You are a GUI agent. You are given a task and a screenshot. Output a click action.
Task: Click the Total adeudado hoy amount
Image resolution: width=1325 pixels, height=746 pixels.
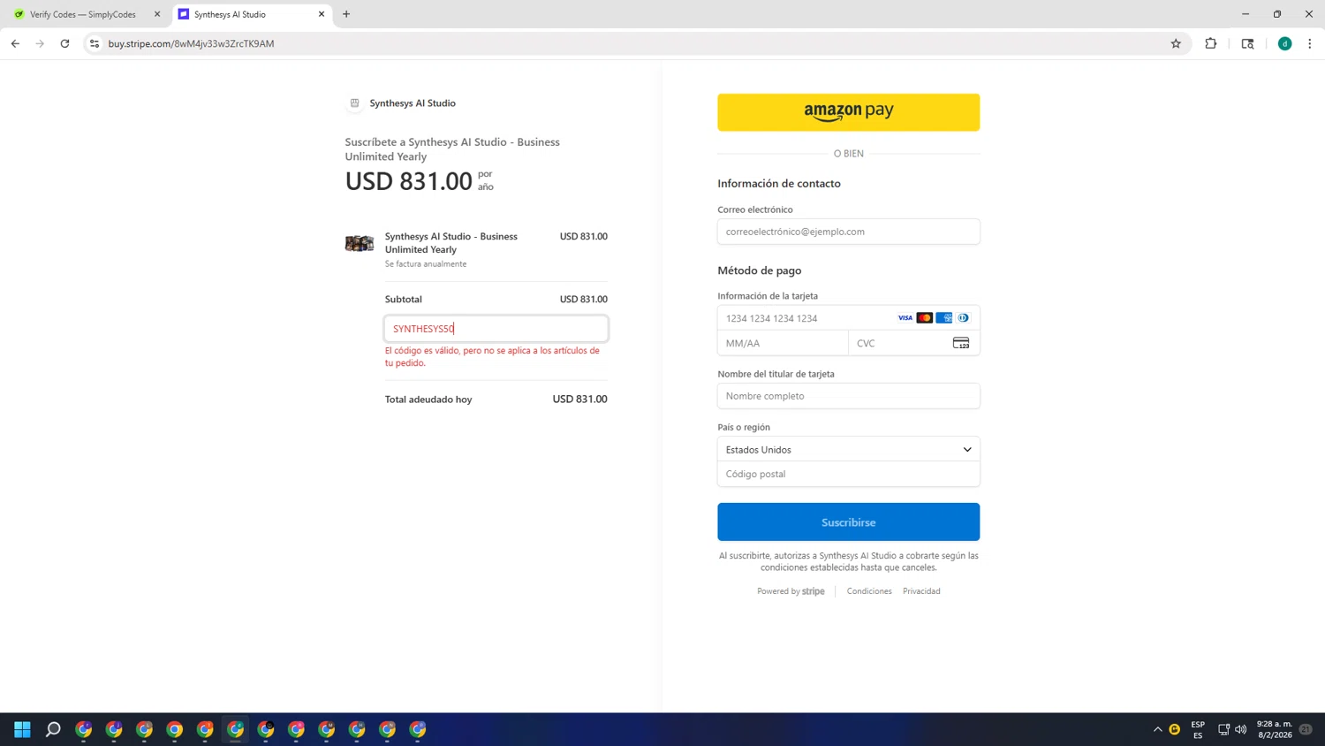point(579,400)
